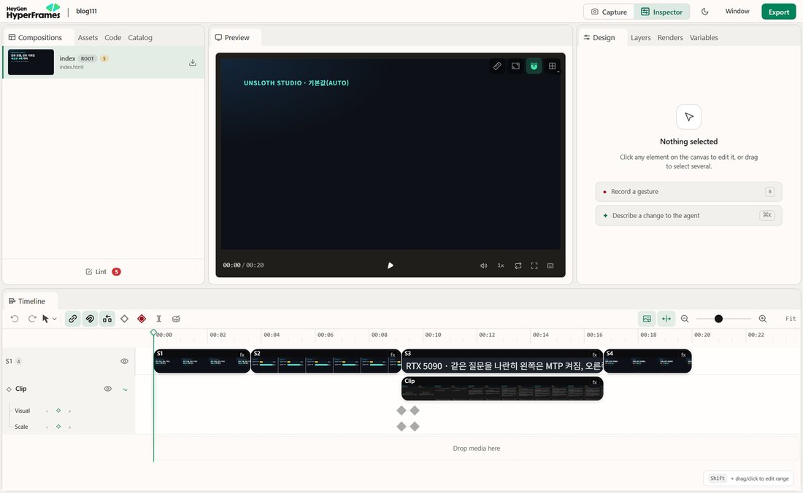Open the ruler measure tool in preview
Viewport: 803px width, 493px height.
[497, 66]
